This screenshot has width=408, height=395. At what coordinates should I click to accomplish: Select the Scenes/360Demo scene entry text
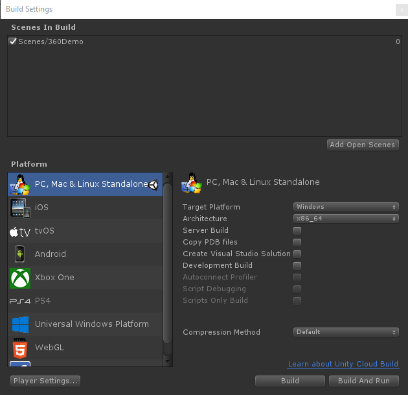(51, 42)
